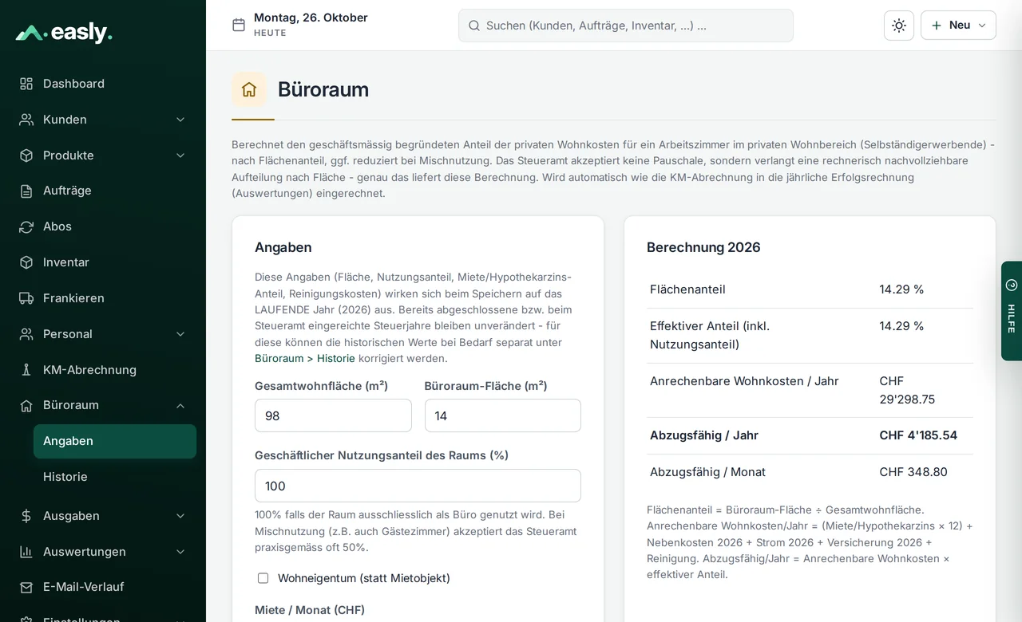Click the Büroraum-Fläche (m²) input
This screenshot has width=1022, height=622.
click(503, 415)
